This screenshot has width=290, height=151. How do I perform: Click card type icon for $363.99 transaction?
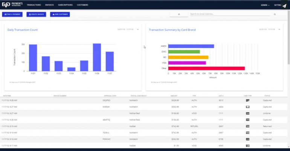coord(247,107)
